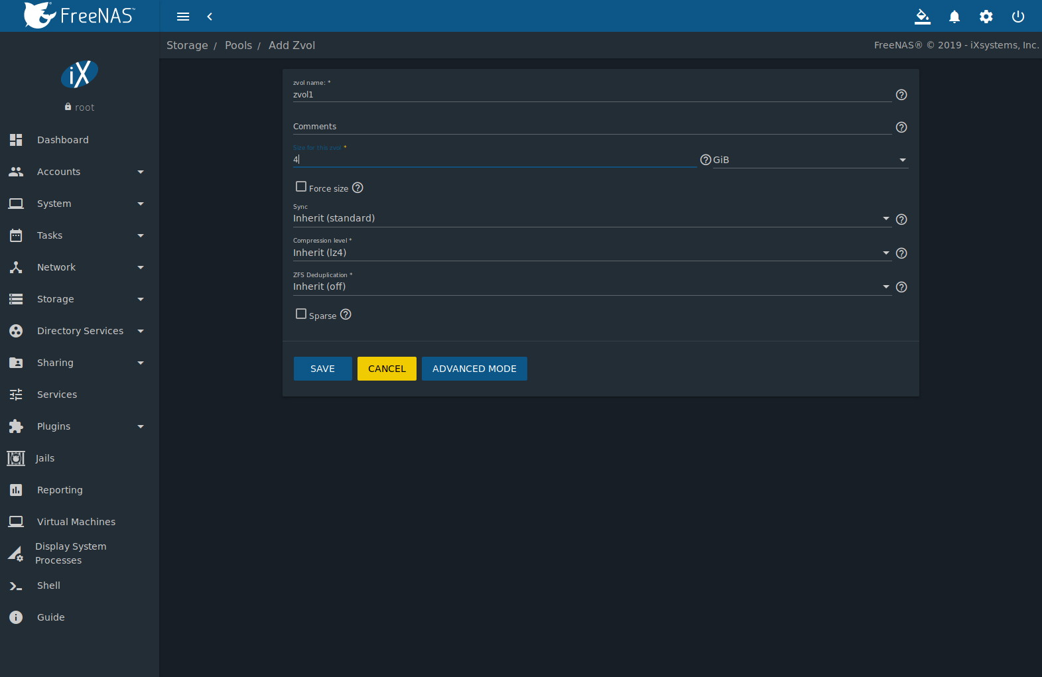Screen dimensions: 1042x677
Task: Expand the System menu arrow
Action: pyautogui.click(x=141, y=204)
